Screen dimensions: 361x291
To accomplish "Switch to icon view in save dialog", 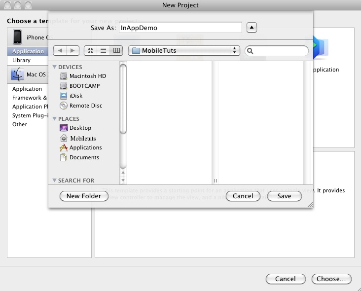I will 90,50.
